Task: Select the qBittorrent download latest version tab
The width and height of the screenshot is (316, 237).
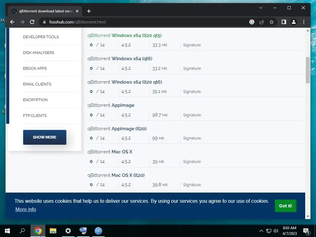Action: [45, 11]
